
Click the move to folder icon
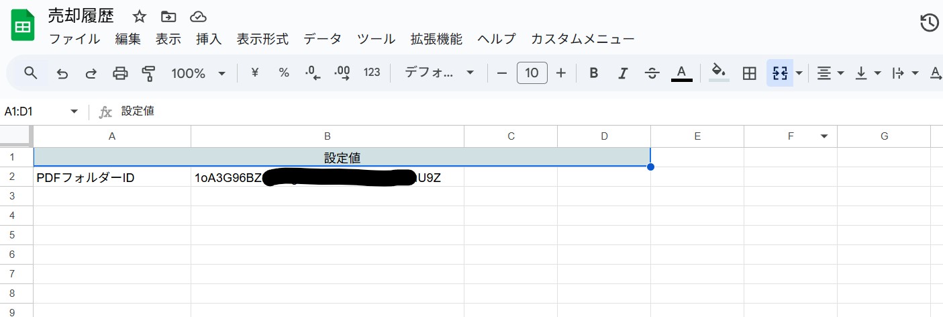tap(168, 17)
